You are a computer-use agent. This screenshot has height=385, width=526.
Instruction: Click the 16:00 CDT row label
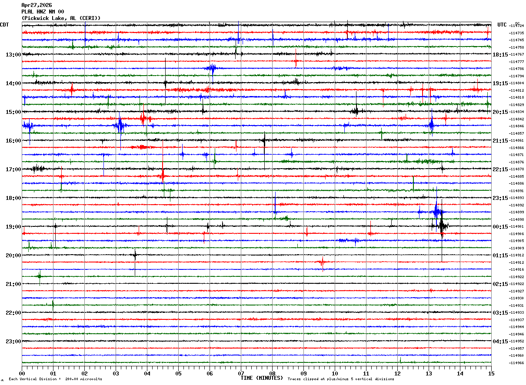tap(13, 141)
